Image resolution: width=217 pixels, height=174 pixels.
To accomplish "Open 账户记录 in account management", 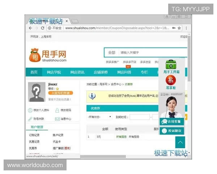I will click(58, 135).
